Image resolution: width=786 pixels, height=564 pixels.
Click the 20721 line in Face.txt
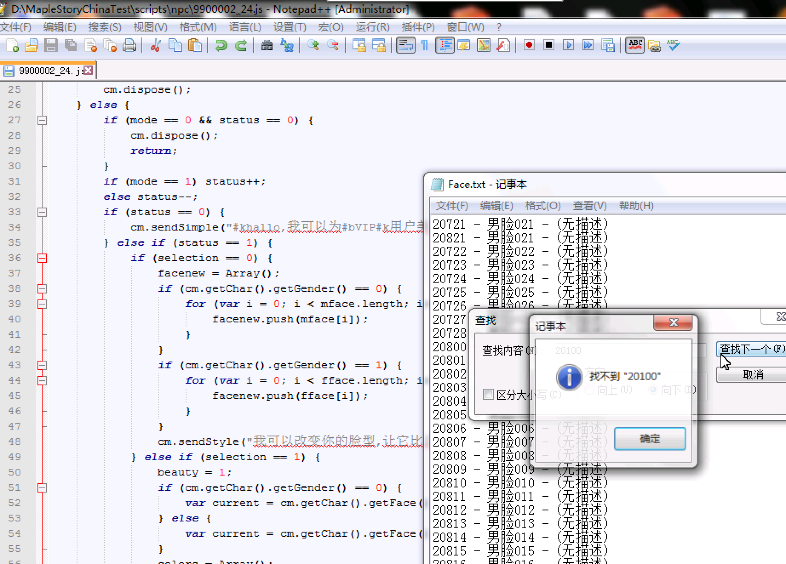[x=520, y=224]
